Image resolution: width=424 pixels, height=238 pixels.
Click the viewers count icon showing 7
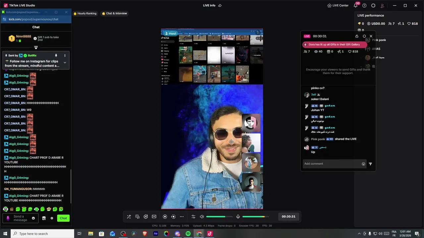pyautogui.click(x=307, y=52)
